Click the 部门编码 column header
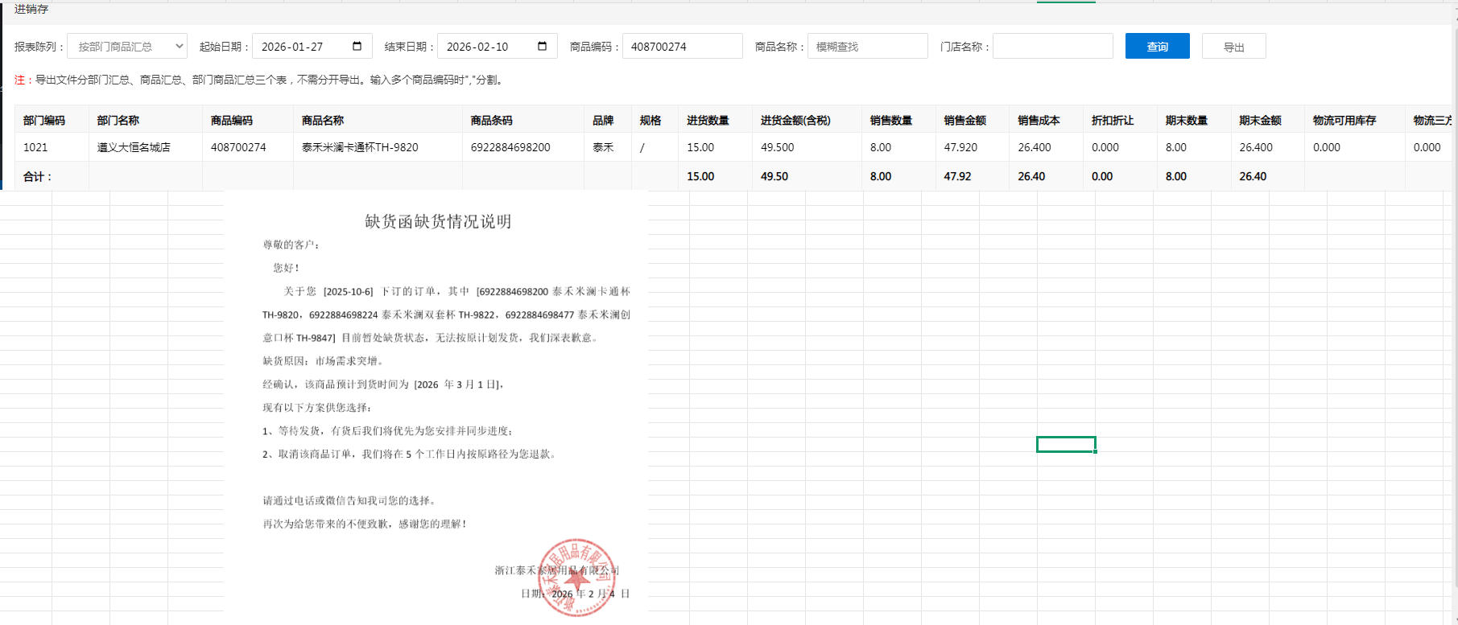This screenshot has height=625, width=1458. [44, 120]
